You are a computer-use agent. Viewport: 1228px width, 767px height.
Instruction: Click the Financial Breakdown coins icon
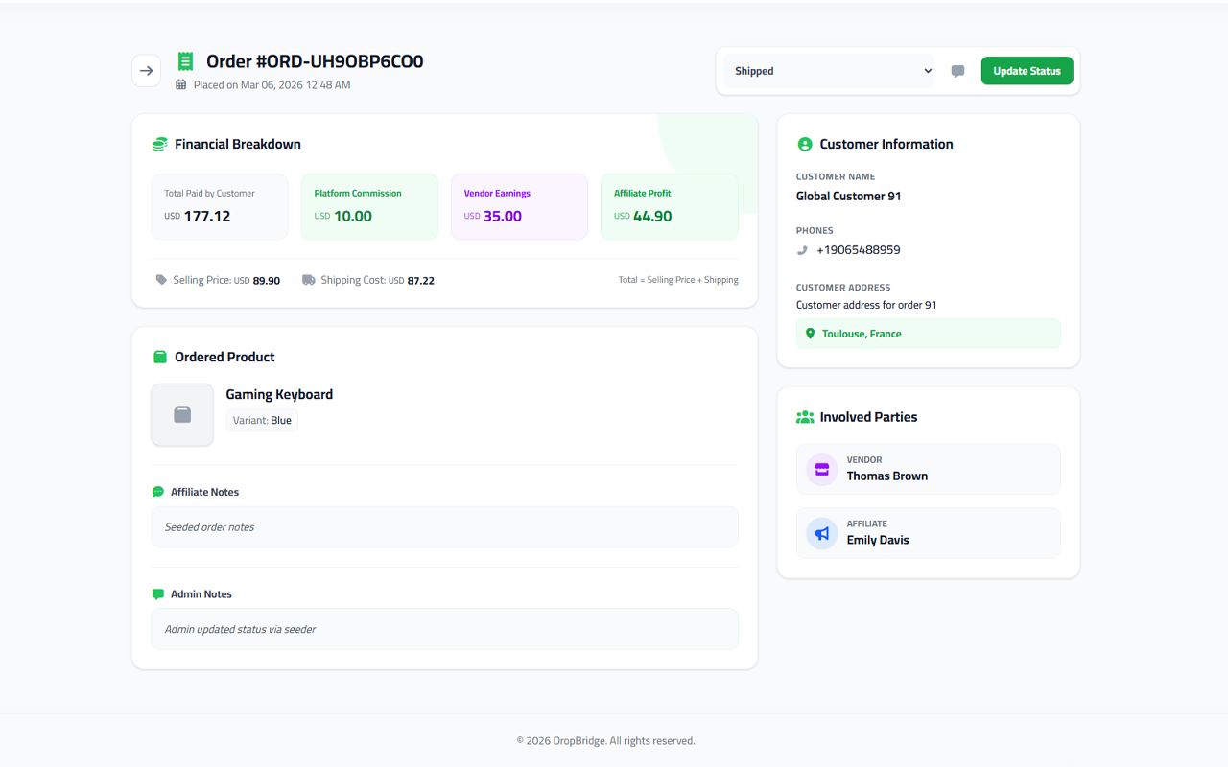(x=160, y=145)
